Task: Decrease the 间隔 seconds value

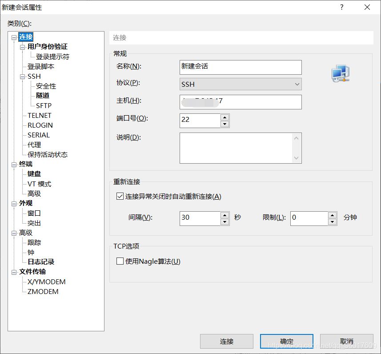Action: [225, 222]
